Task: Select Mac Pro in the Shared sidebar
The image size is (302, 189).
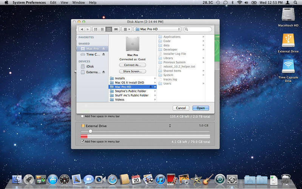Action: (x=92, y=49)
